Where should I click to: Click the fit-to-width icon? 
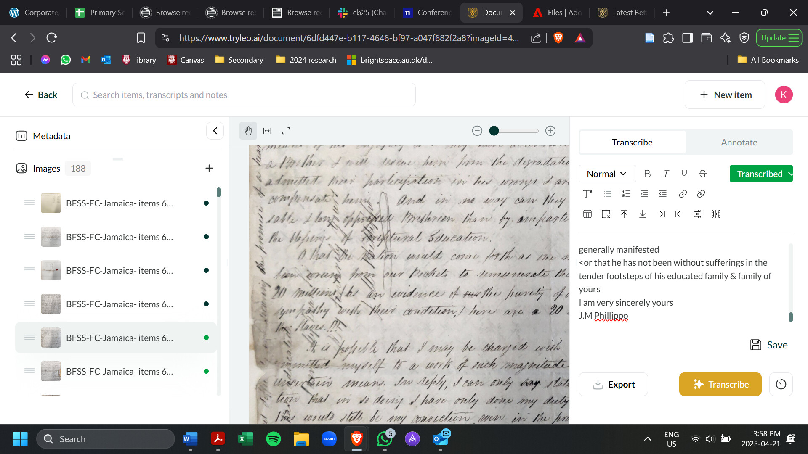click(267, 131)
